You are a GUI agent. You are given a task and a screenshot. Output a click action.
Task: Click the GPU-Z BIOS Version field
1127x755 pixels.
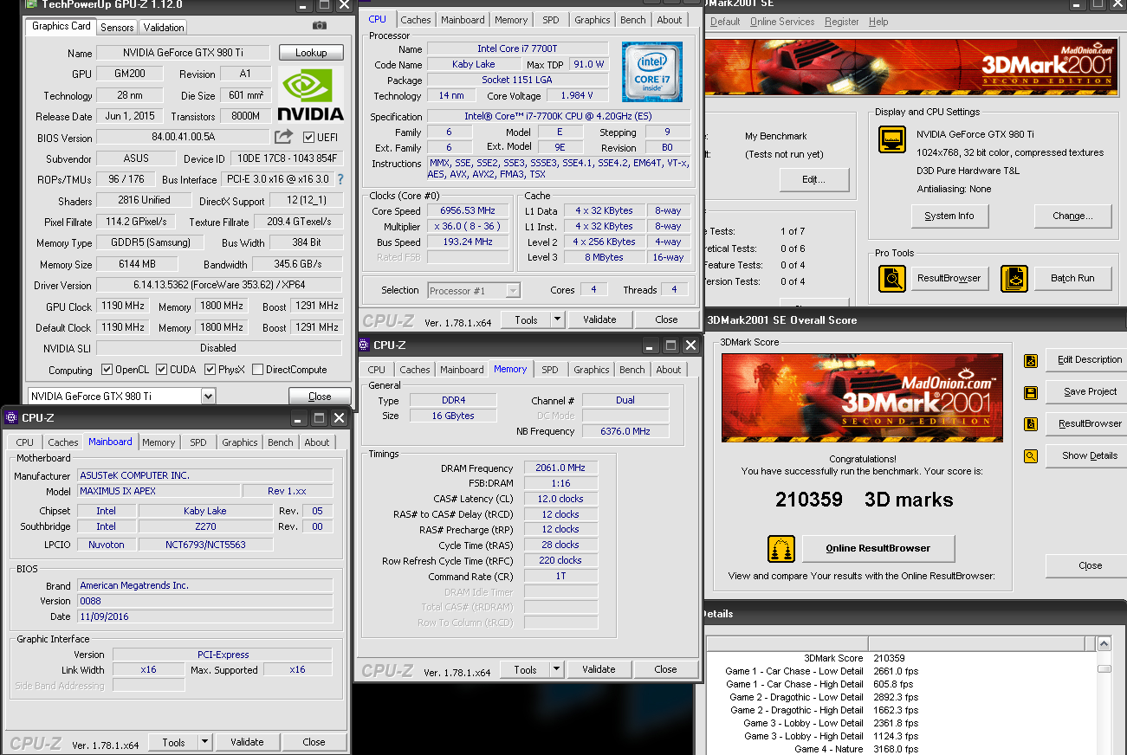[183, 137]
